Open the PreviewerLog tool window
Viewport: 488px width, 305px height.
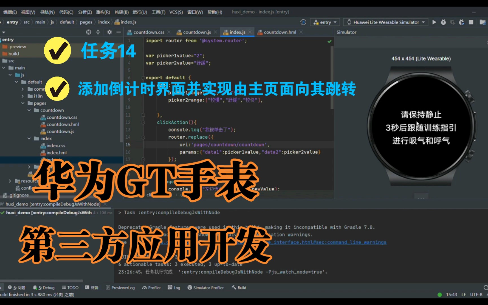tap(120, 287)
